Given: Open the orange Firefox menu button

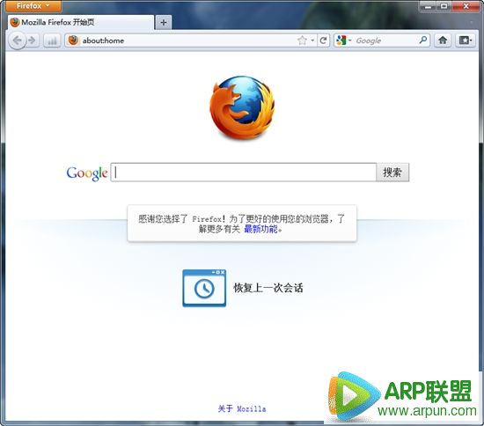Looking at the screenshot, I should [x=33, y=5].
